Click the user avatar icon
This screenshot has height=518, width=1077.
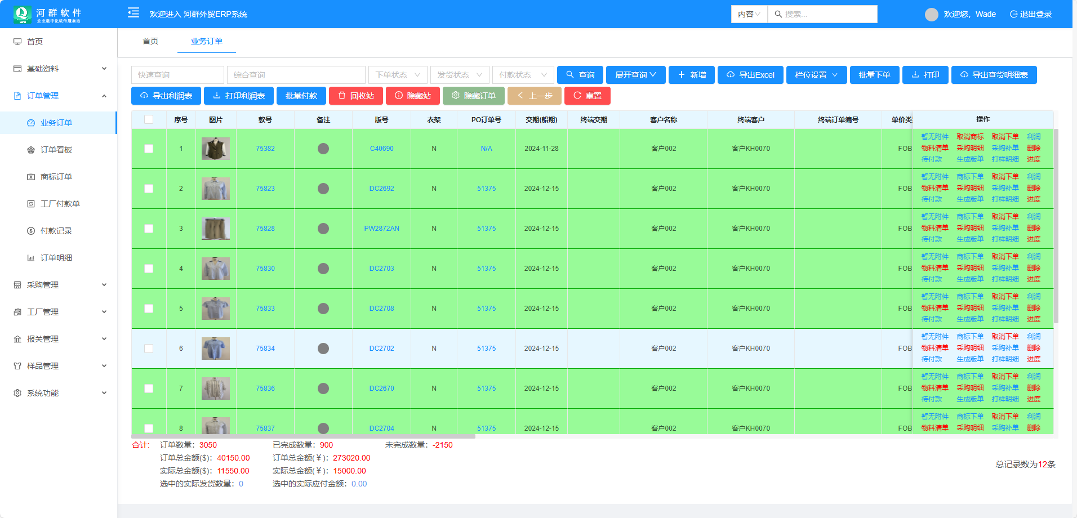(931, 14)
